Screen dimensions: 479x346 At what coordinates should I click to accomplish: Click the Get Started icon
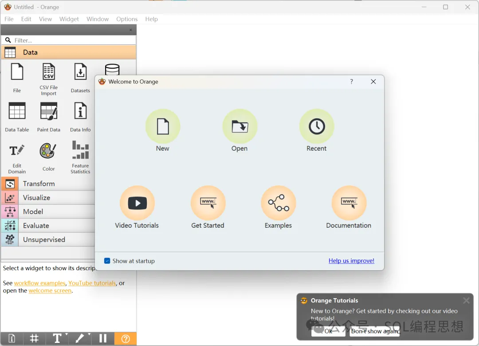tap(208, 203)
